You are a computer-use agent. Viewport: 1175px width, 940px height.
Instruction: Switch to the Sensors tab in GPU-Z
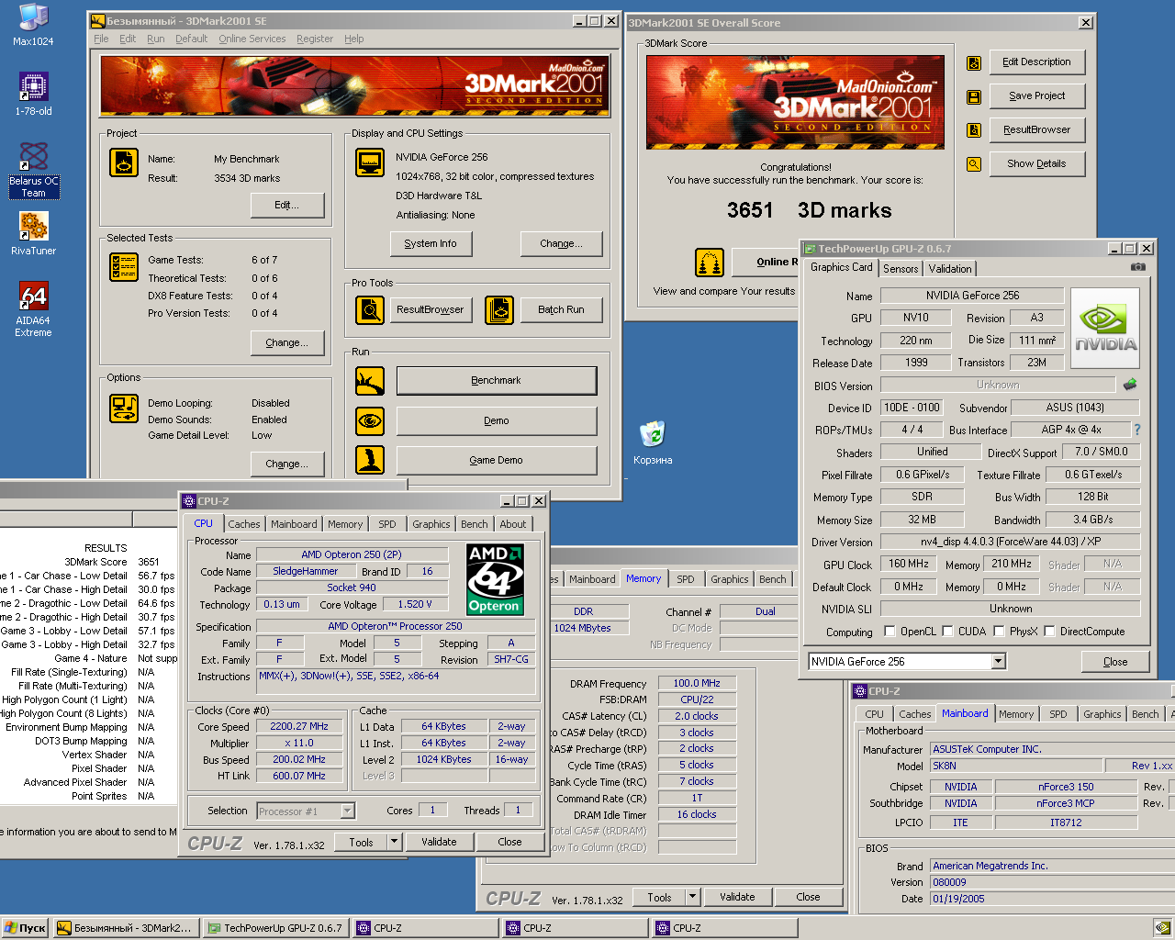tap(901, 269)
